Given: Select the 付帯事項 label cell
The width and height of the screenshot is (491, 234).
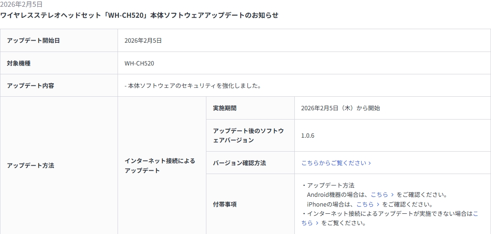Looking at the screenshot, I should point(225,204).
